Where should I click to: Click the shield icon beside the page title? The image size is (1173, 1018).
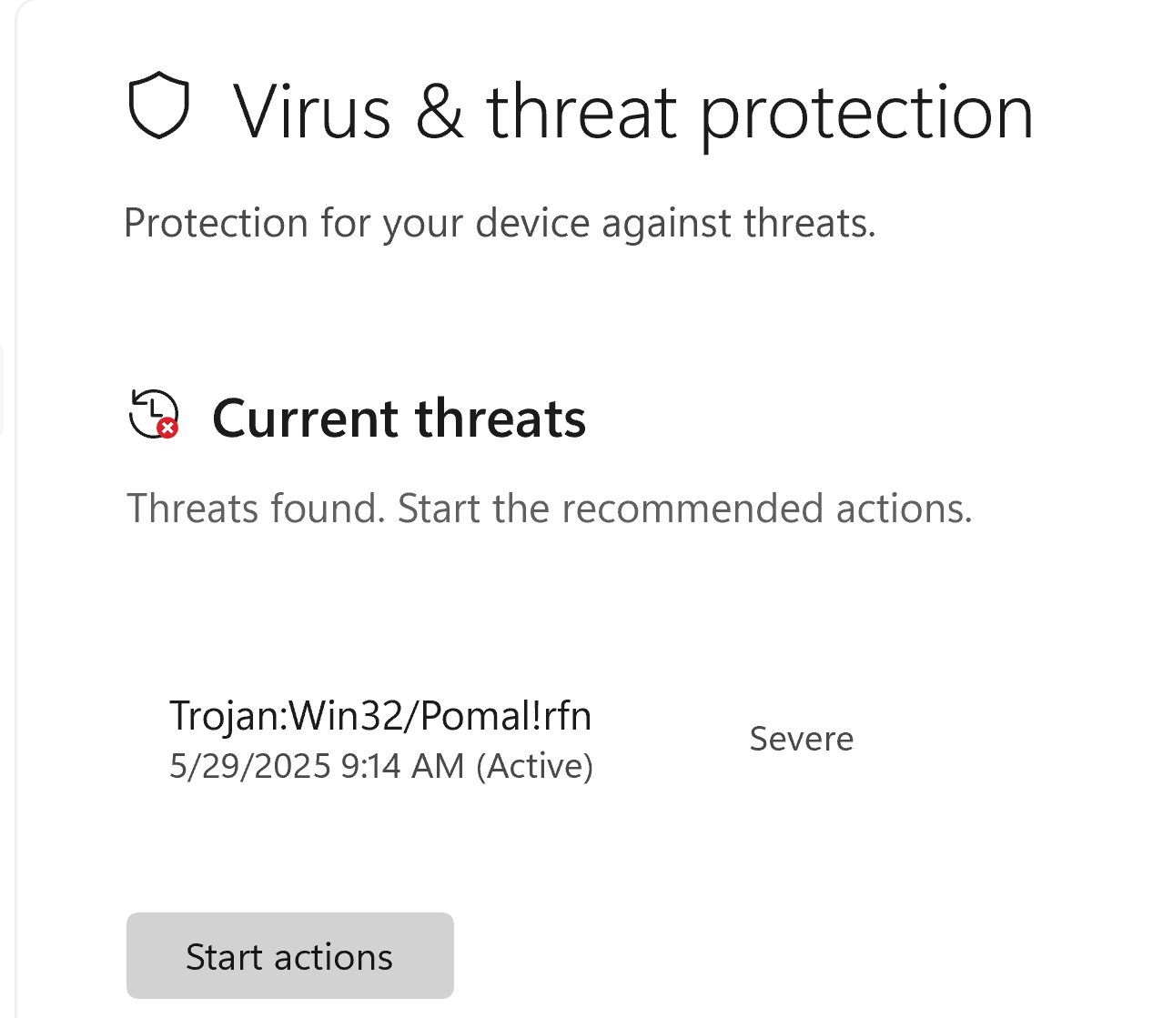pos(158,106)
